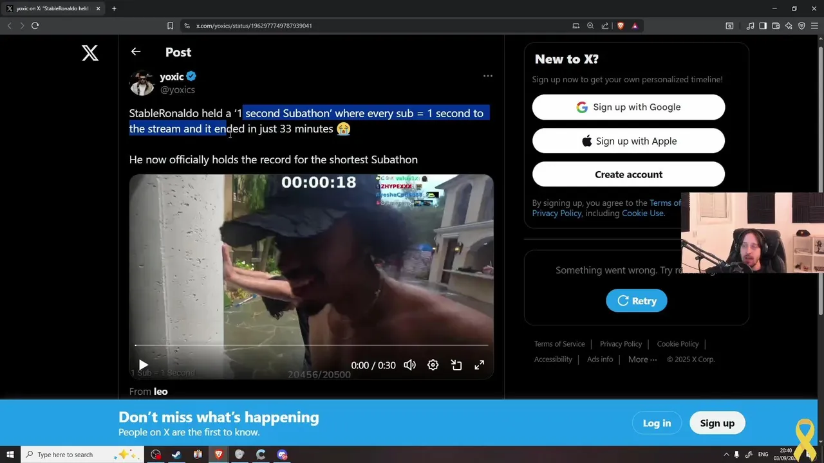Screen dimensions: 824x463
Task: Click Sign up with Apple
Action: [x=628, y=141]
